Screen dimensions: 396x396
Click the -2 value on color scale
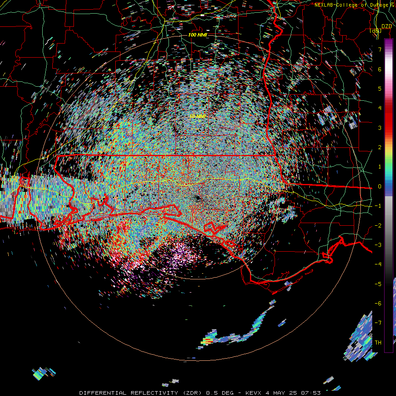tap(378, 226)
